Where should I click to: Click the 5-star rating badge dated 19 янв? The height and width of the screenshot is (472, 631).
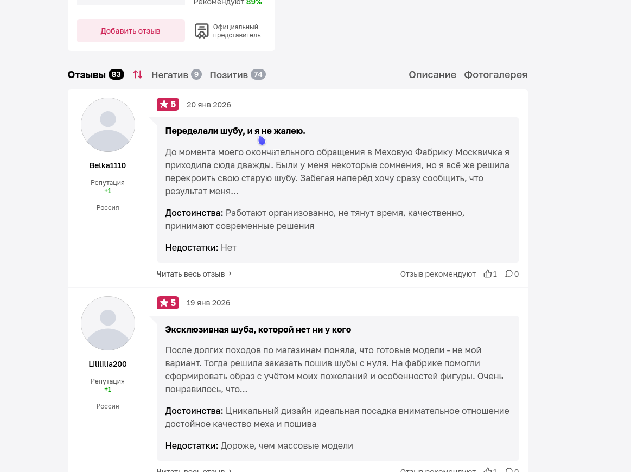point(167,303)
